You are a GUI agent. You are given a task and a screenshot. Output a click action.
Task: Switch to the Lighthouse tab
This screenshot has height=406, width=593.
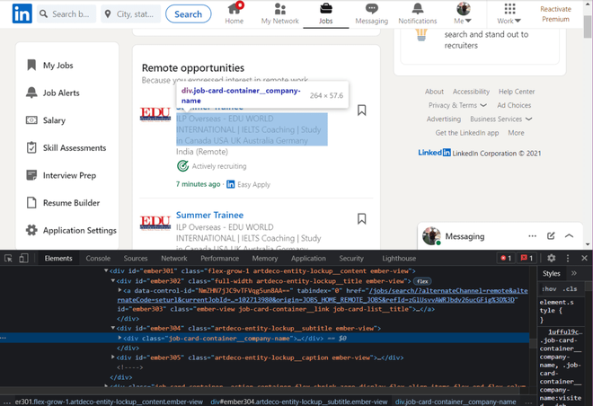pos(399,259)
